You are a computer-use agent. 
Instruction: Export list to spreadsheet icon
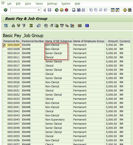[46, 26]
